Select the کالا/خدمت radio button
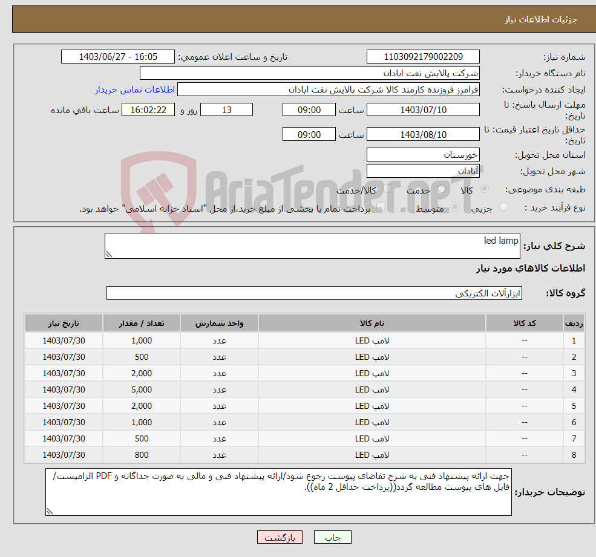The image size is (596, 557). (387, 189)
